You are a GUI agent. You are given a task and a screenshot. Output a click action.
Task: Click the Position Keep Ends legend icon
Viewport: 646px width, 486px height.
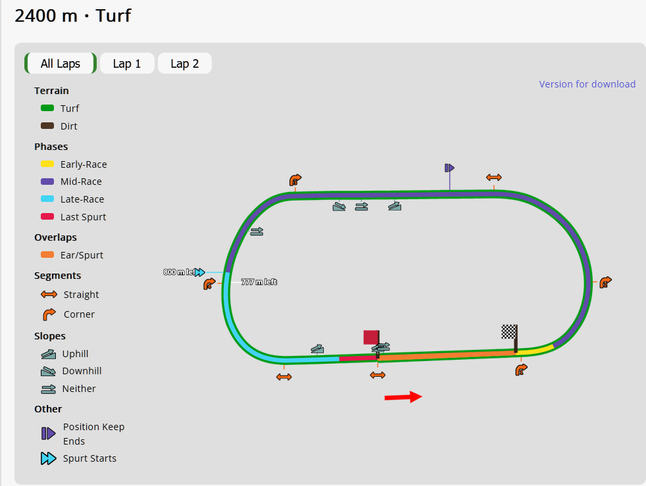48,433
